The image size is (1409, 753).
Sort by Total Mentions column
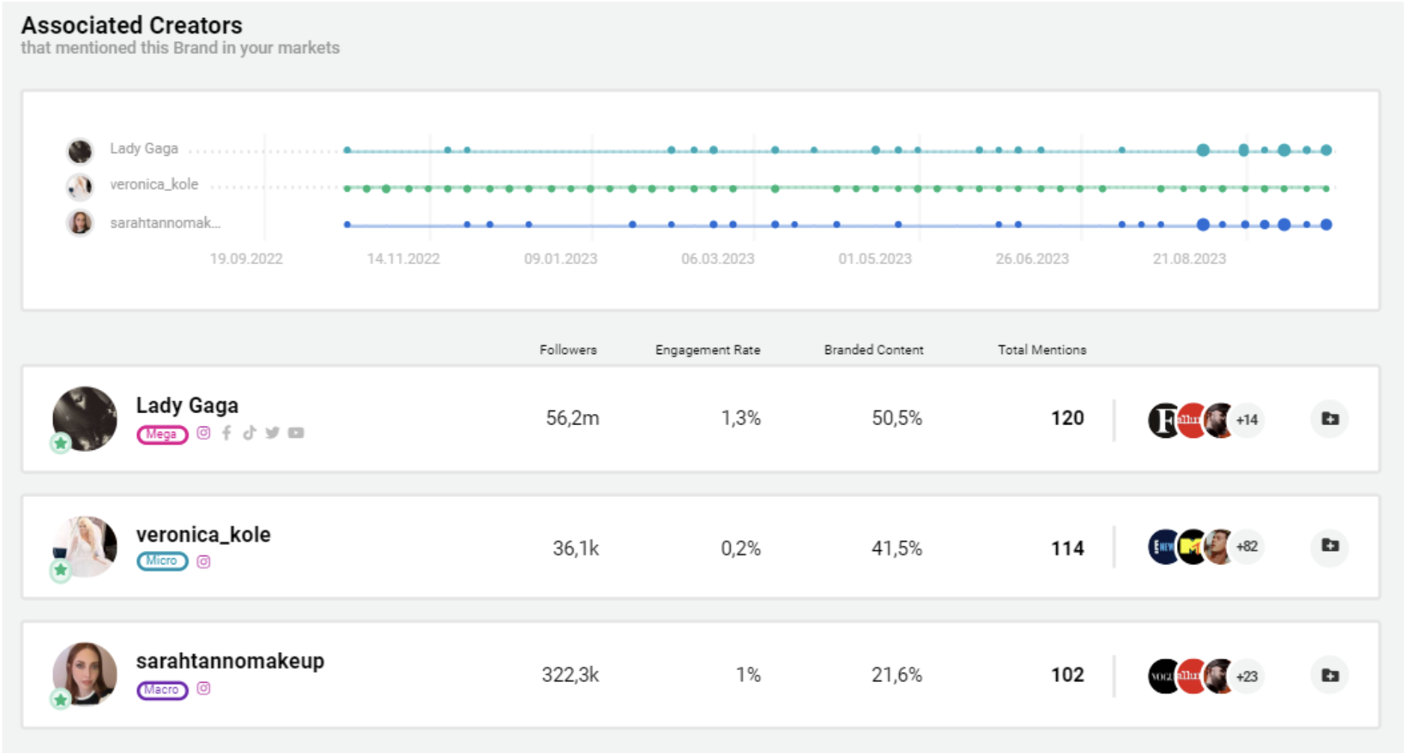point(1041,350)
